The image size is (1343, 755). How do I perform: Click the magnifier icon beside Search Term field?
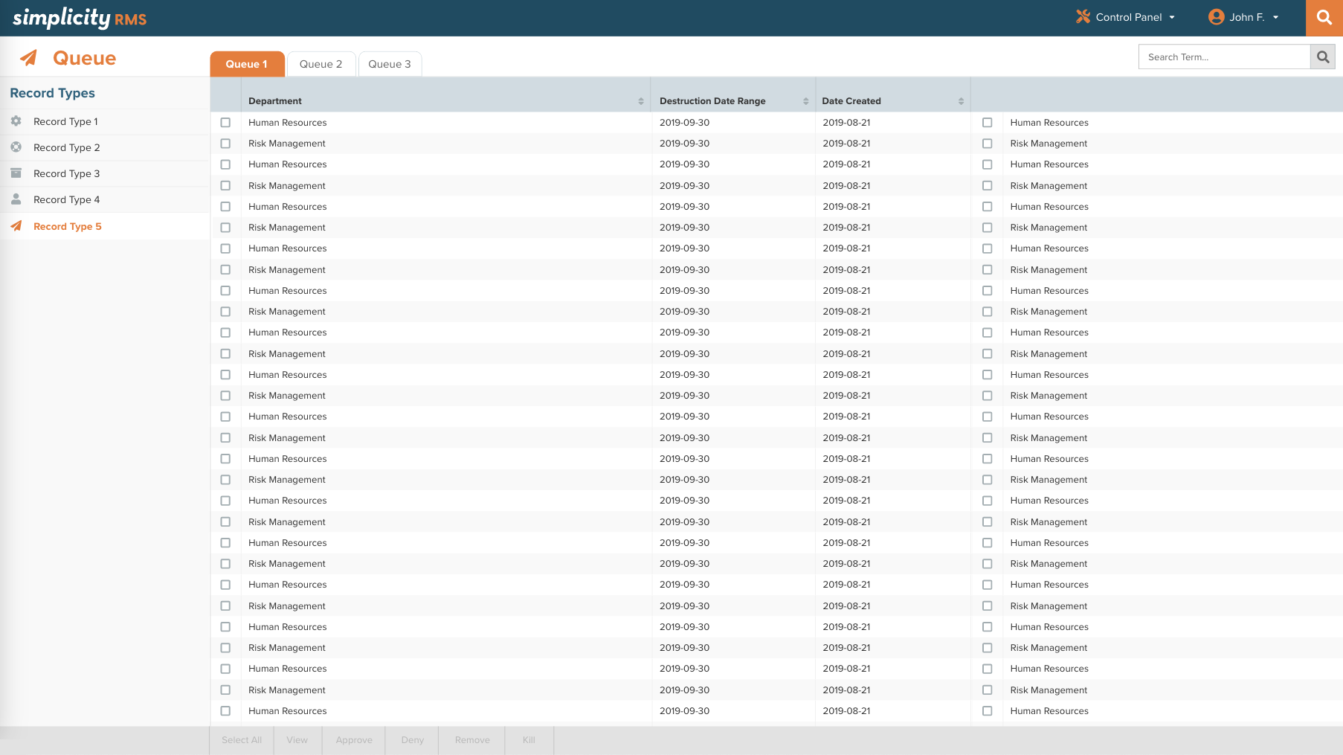tap(1322, 57)
